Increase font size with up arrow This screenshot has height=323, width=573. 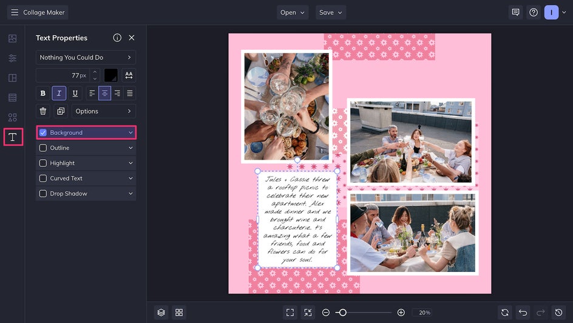[95, 72]
